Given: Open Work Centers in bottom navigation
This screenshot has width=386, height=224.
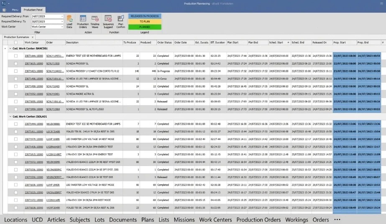Looking at the screenshot, I should pos(215,220).
